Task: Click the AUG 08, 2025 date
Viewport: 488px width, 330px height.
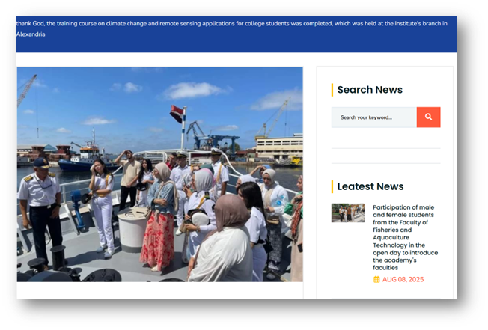Action: (403, 279)
